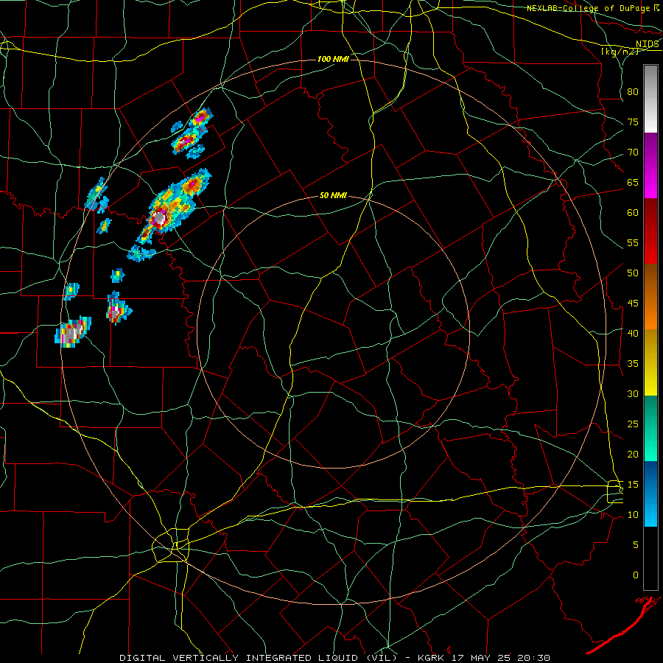Click the yellow segment of the color bar

coord(650,362)
